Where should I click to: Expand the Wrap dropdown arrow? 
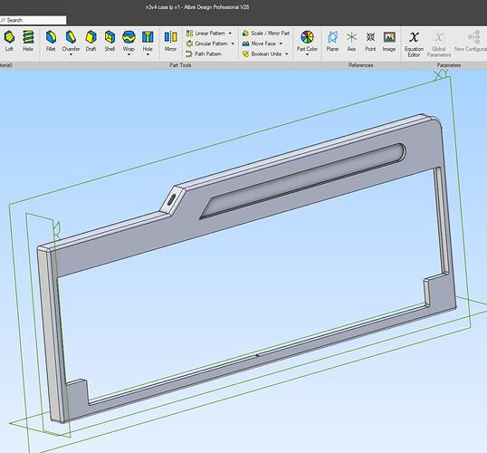[x=129, y=54]
